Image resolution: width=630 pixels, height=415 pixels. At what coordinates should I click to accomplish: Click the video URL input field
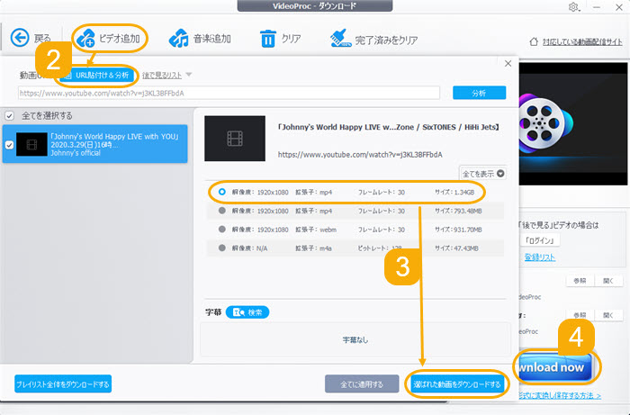(229, 93)
